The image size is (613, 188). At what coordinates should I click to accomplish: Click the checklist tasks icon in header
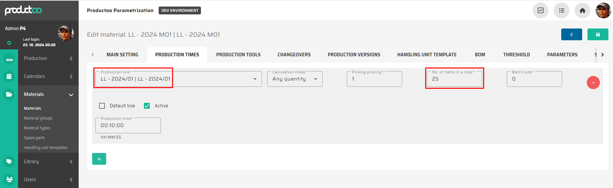pos(540,10)
